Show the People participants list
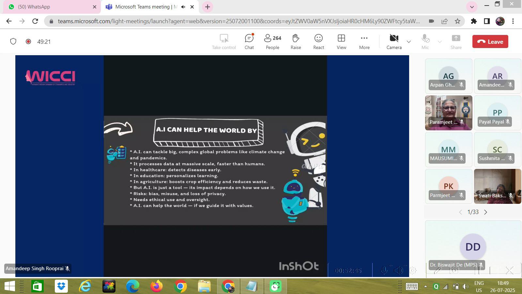The width and height of the screenshot is (522, 294). point(272,42)
